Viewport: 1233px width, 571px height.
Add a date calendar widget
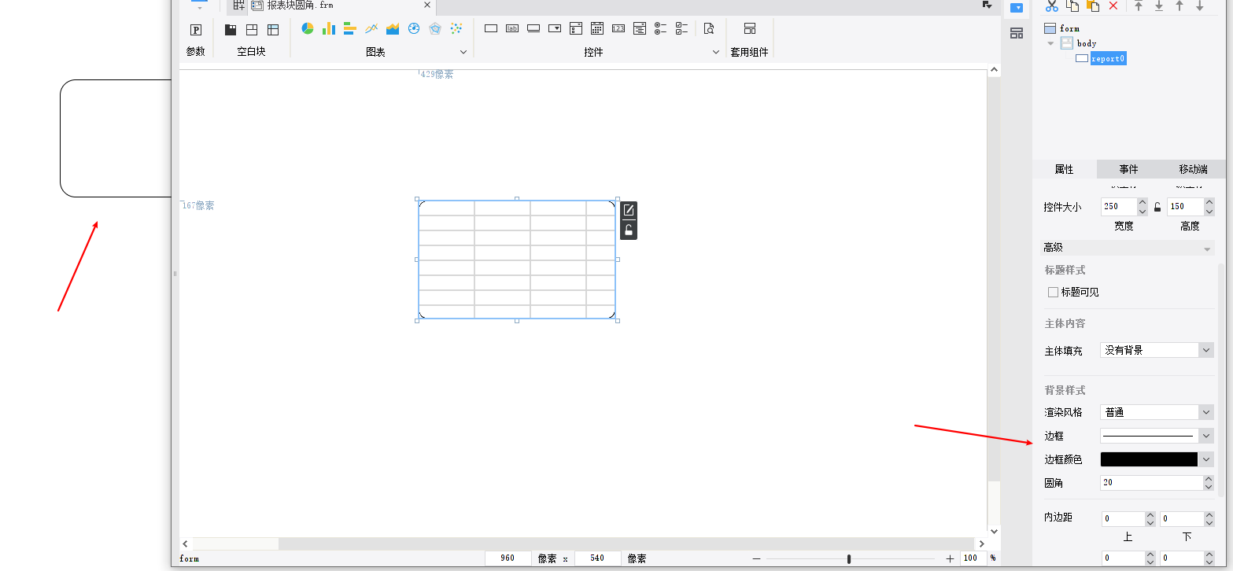coord(597,28)
